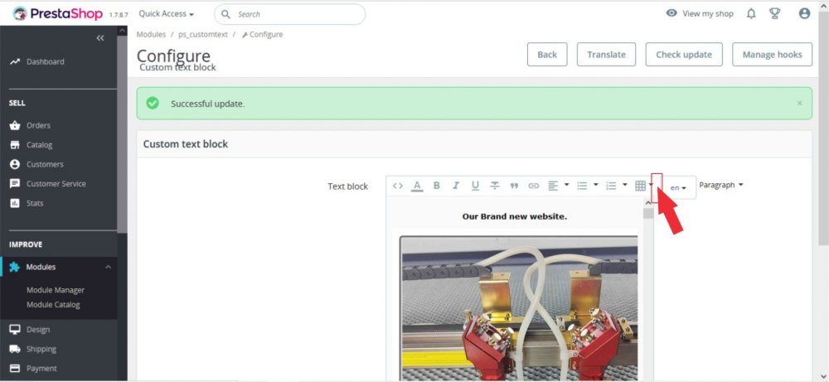This screenshot has height=382, width=829.
Task: Toggle bold formatting
Action: click(436, 186)
